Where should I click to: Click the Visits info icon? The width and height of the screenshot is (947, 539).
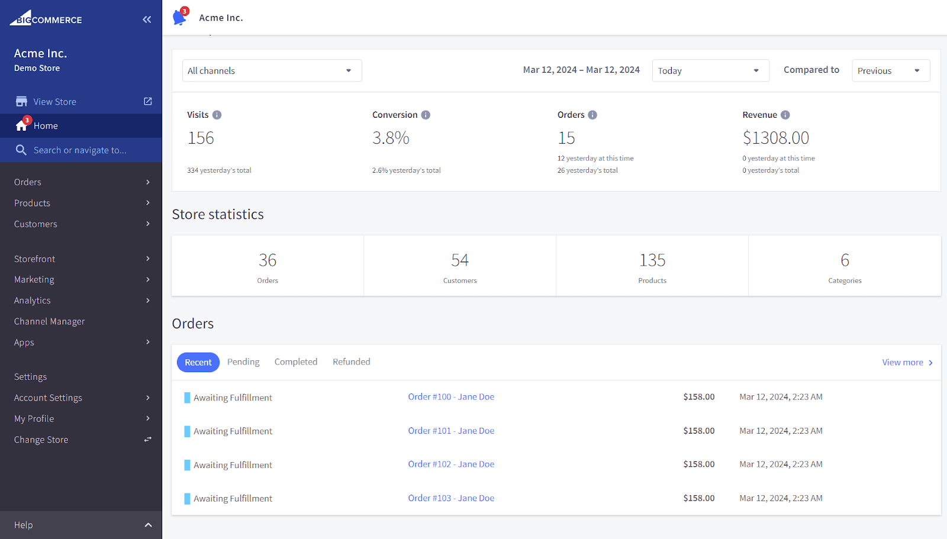pos(217,115)
